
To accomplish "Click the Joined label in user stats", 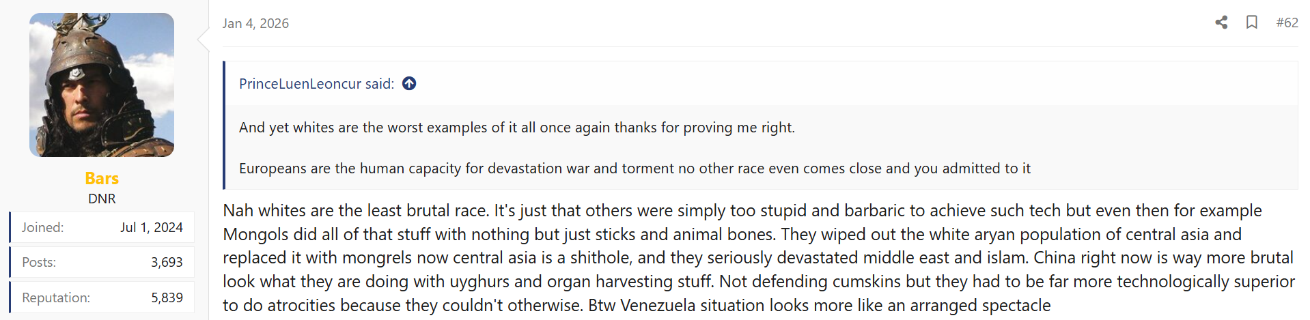I will click(42, 227).
